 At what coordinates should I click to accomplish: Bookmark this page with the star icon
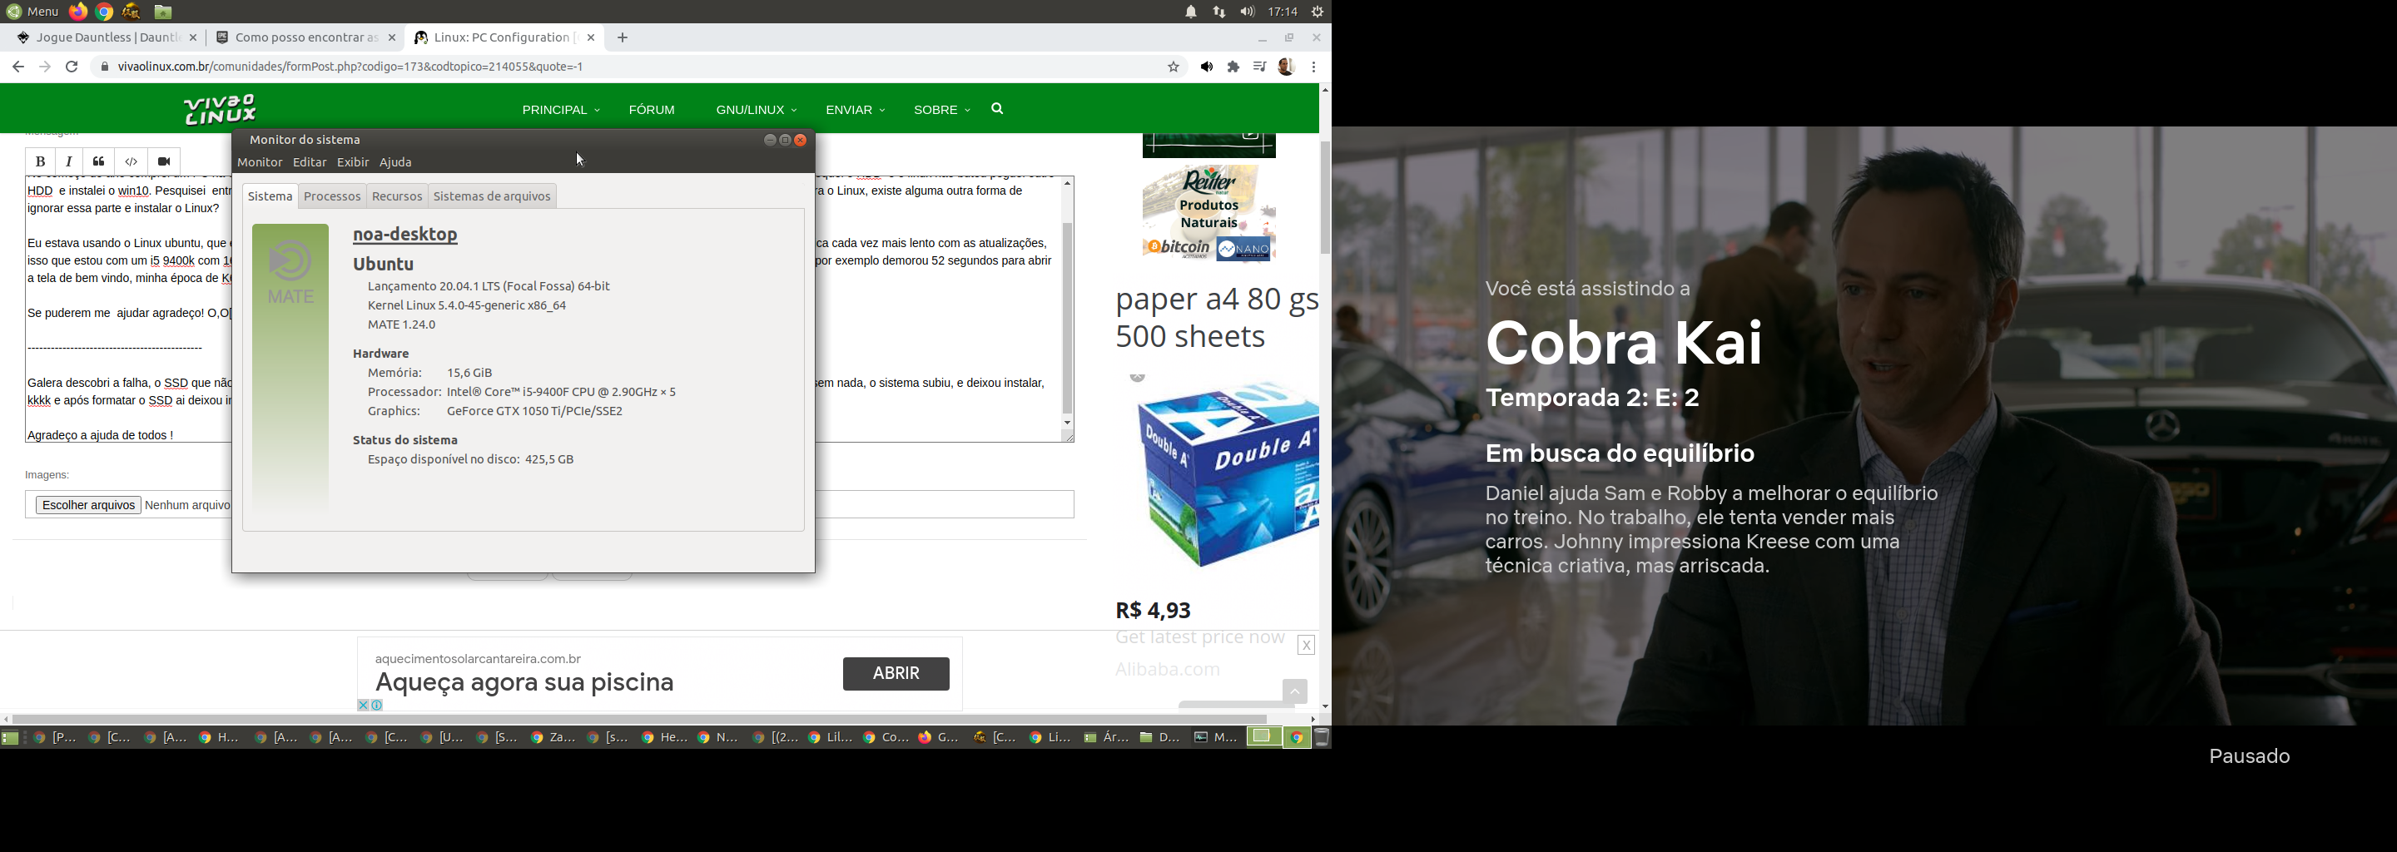1174,67
